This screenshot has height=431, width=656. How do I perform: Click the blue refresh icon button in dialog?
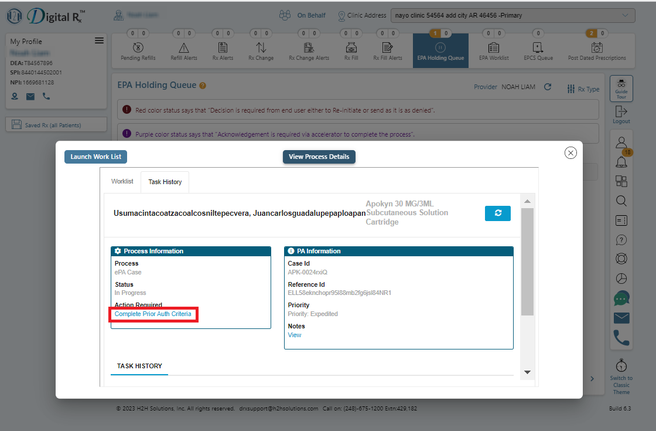[497, 213]
